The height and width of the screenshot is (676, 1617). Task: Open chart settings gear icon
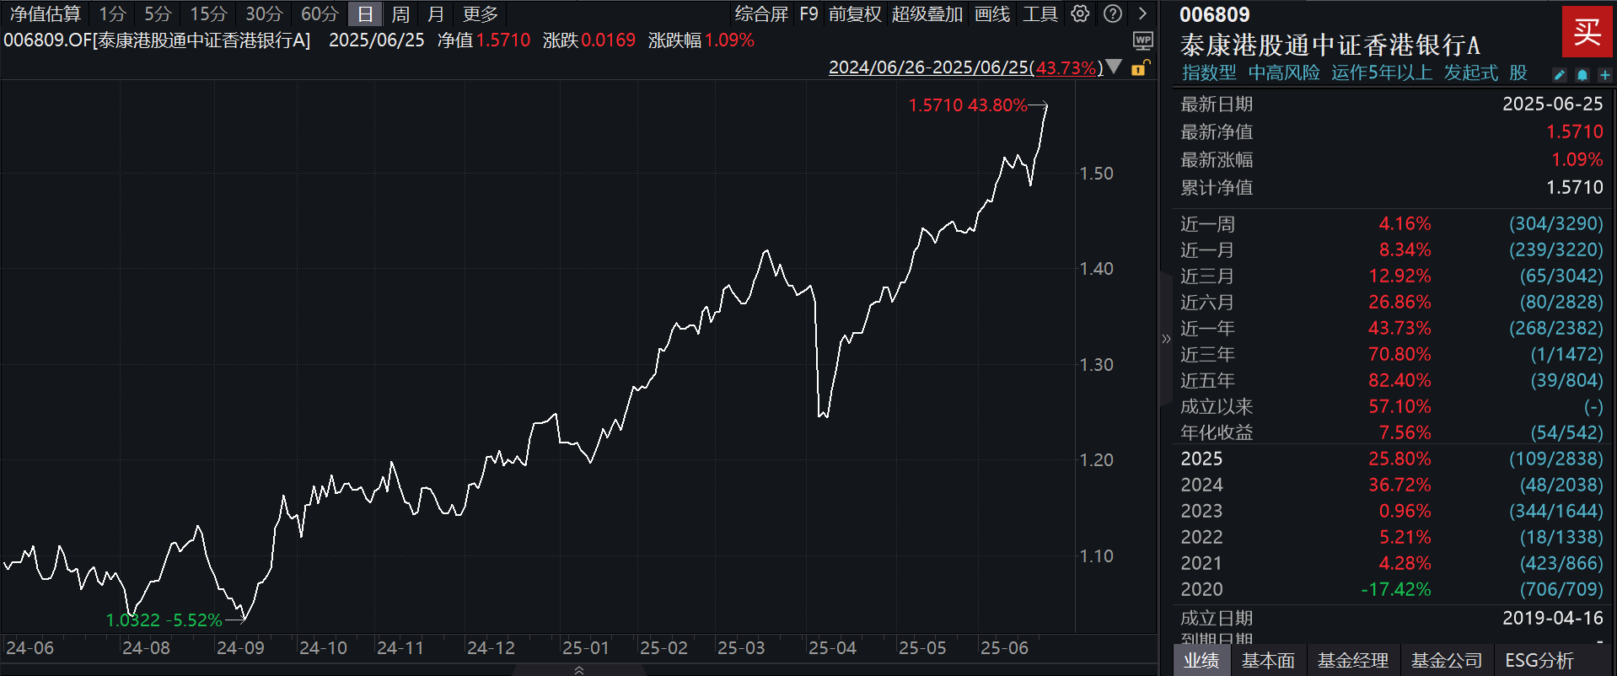pyautogui.click(x=1080, y=13)
